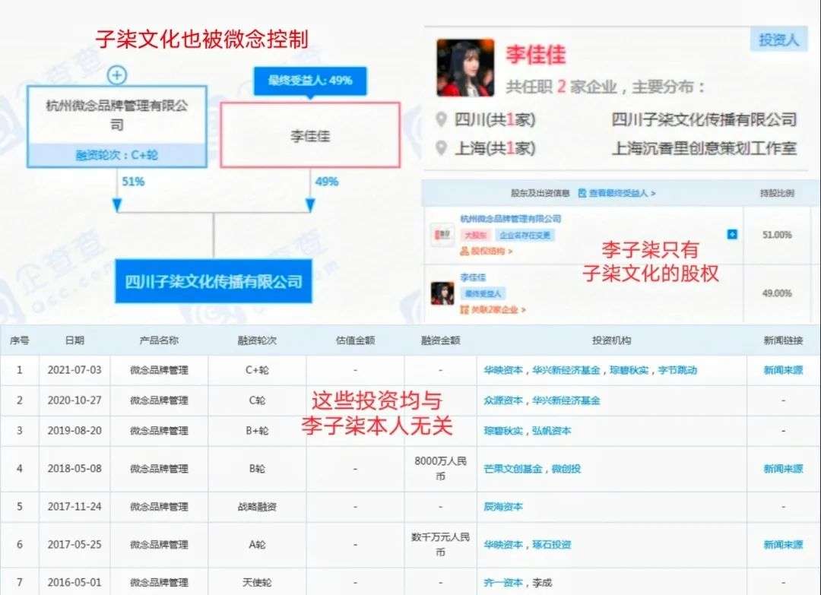
Task: Click blue square icon beside 51.00%
Action: point(732,235)
